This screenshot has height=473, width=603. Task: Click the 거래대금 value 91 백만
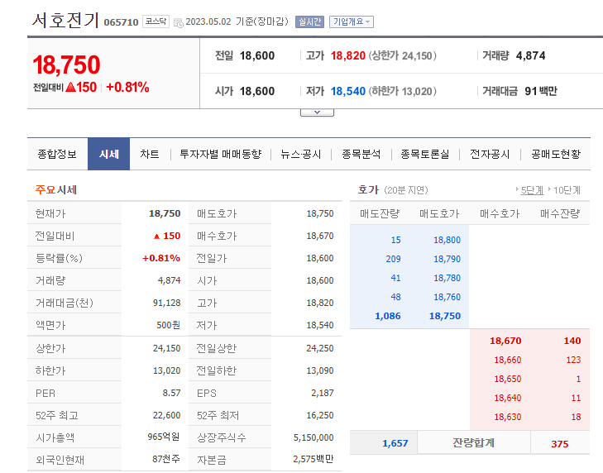(x=541, y=91)
